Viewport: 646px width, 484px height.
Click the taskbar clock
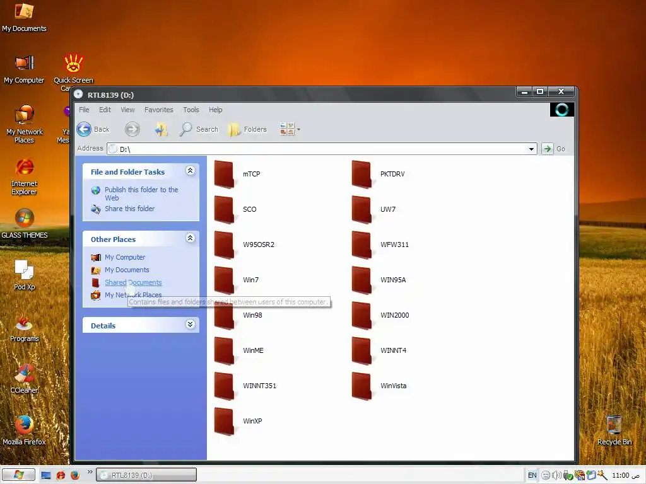(625, 475)
